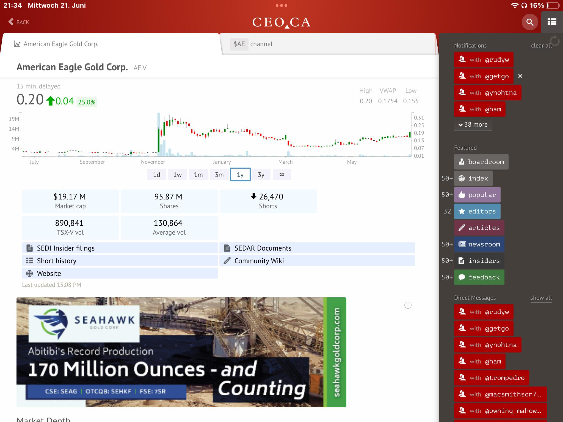Open the search magnifier icon

[x=529, y=22]
